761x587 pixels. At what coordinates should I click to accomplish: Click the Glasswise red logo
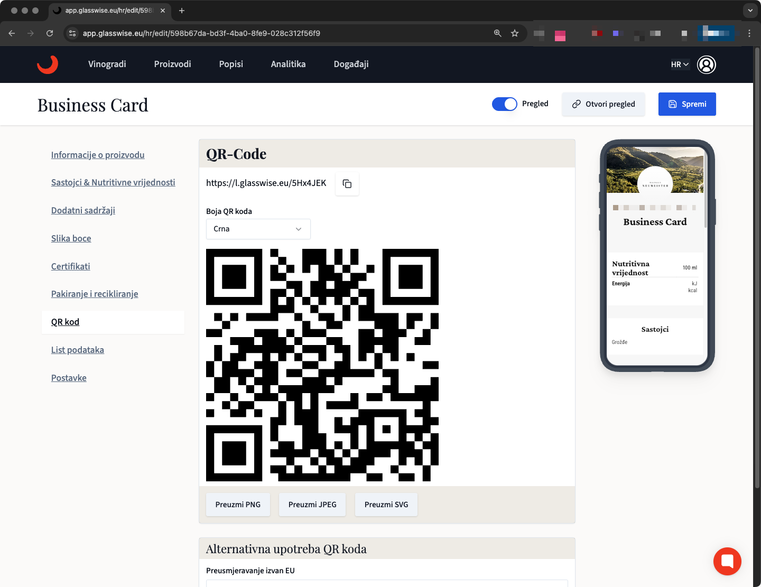48,64
